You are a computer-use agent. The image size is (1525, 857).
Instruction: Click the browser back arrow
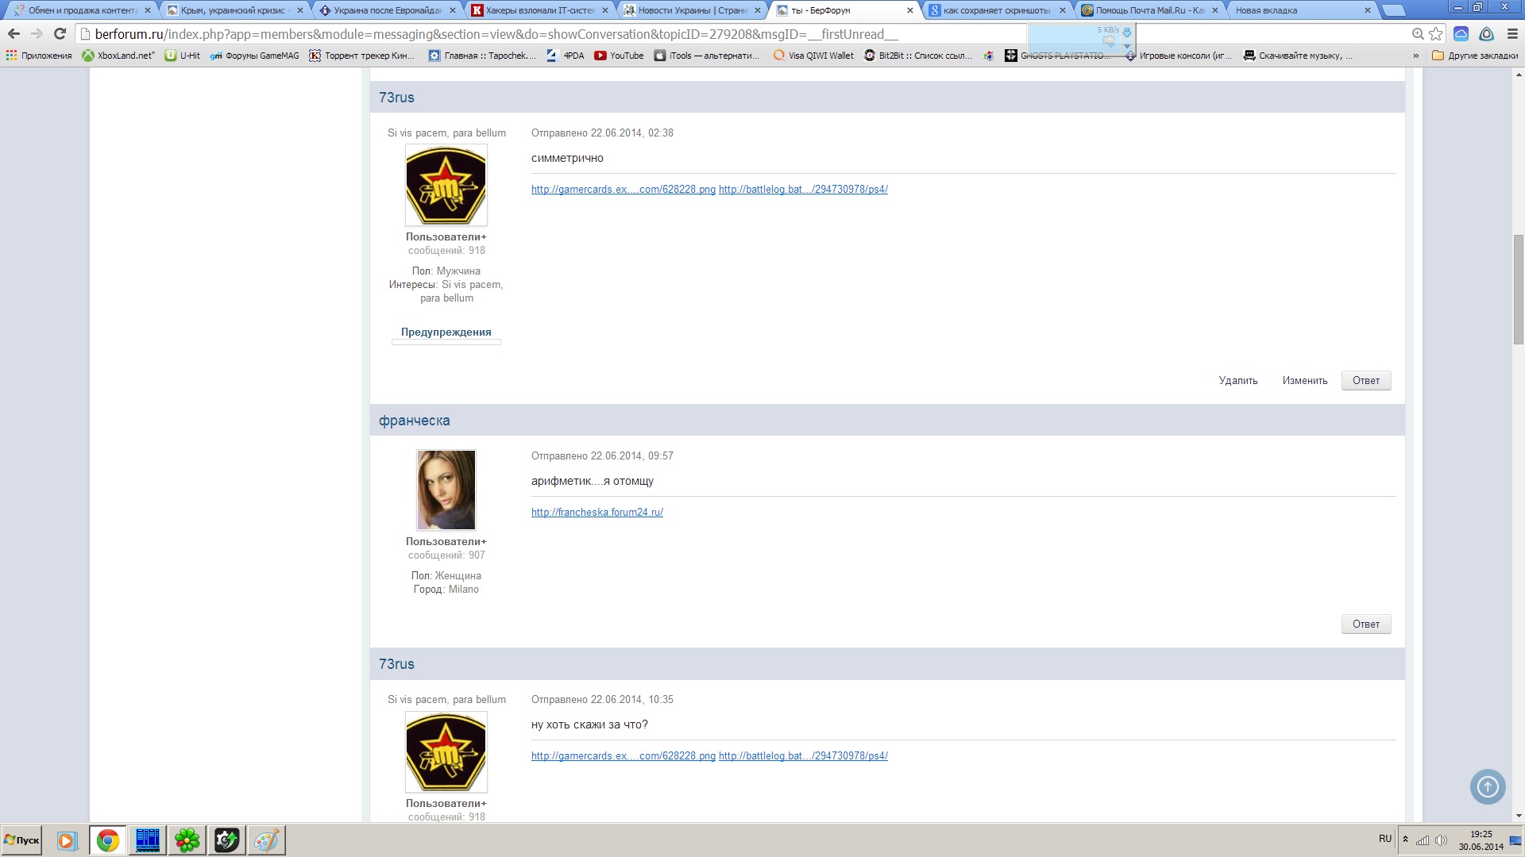[14, 34]
